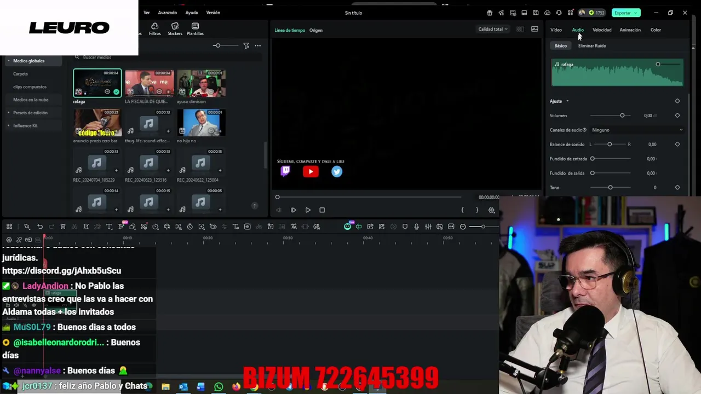Open the Versión menu

pyautogui.click(x=213, y=13)
